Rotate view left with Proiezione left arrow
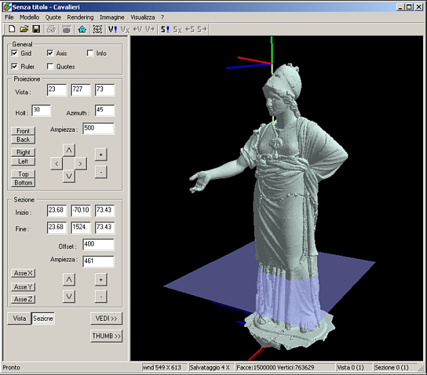The image size is (427, 375). point(57,163)
